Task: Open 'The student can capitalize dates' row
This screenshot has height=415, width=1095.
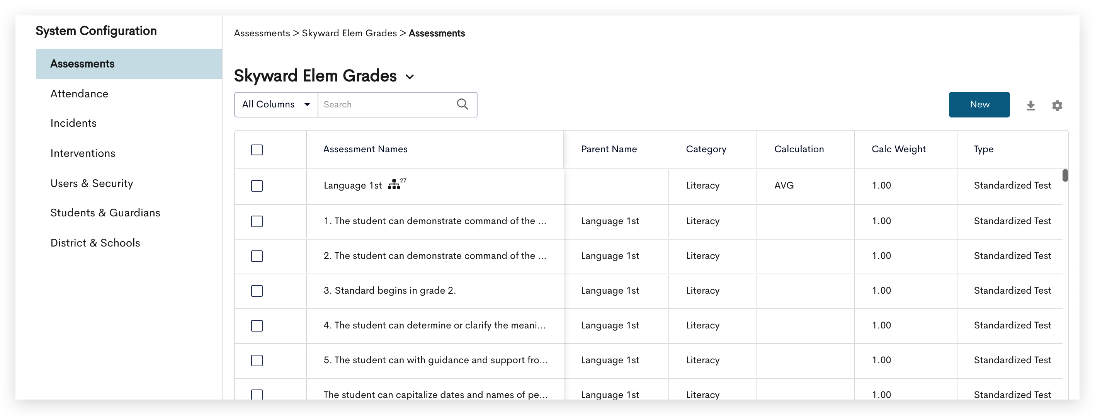Action: click(x=436, y=395)
